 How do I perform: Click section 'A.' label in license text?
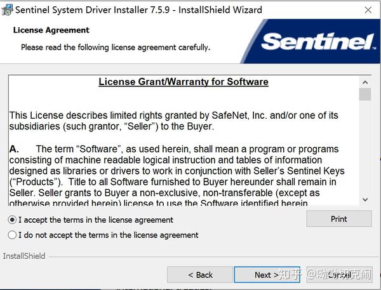coord(14,149)
